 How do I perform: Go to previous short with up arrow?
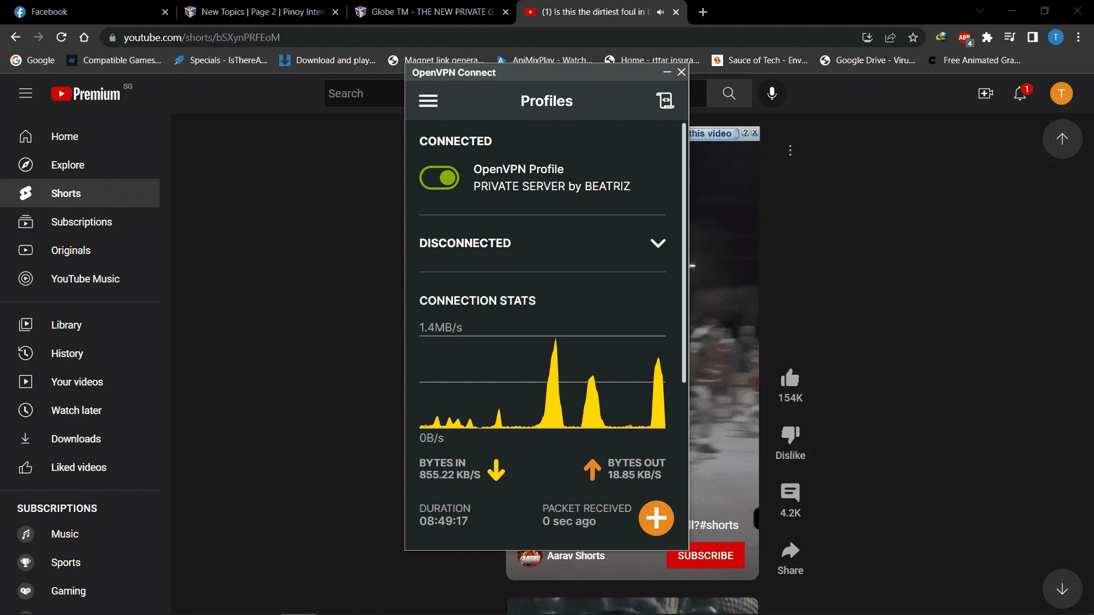point(1062,138)
